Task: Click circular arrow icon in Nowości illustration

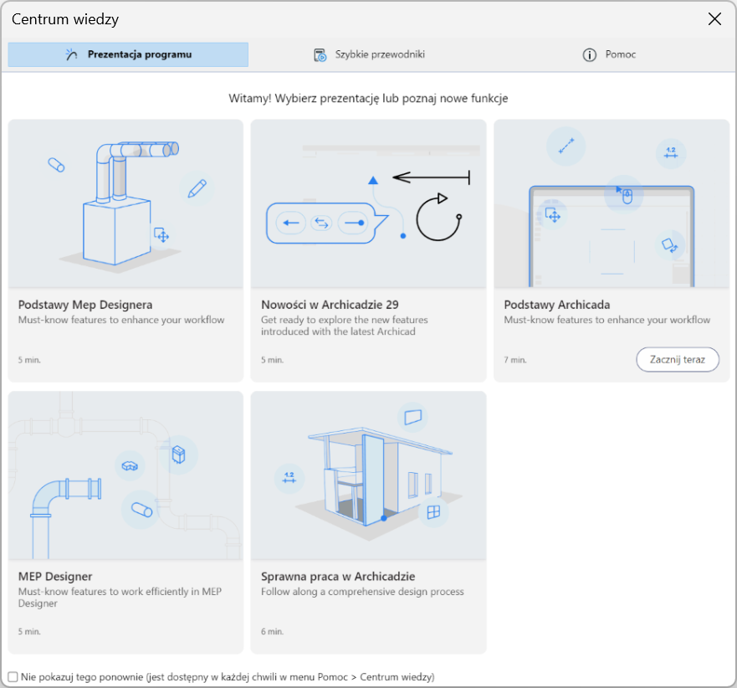Action: [438, 218]
